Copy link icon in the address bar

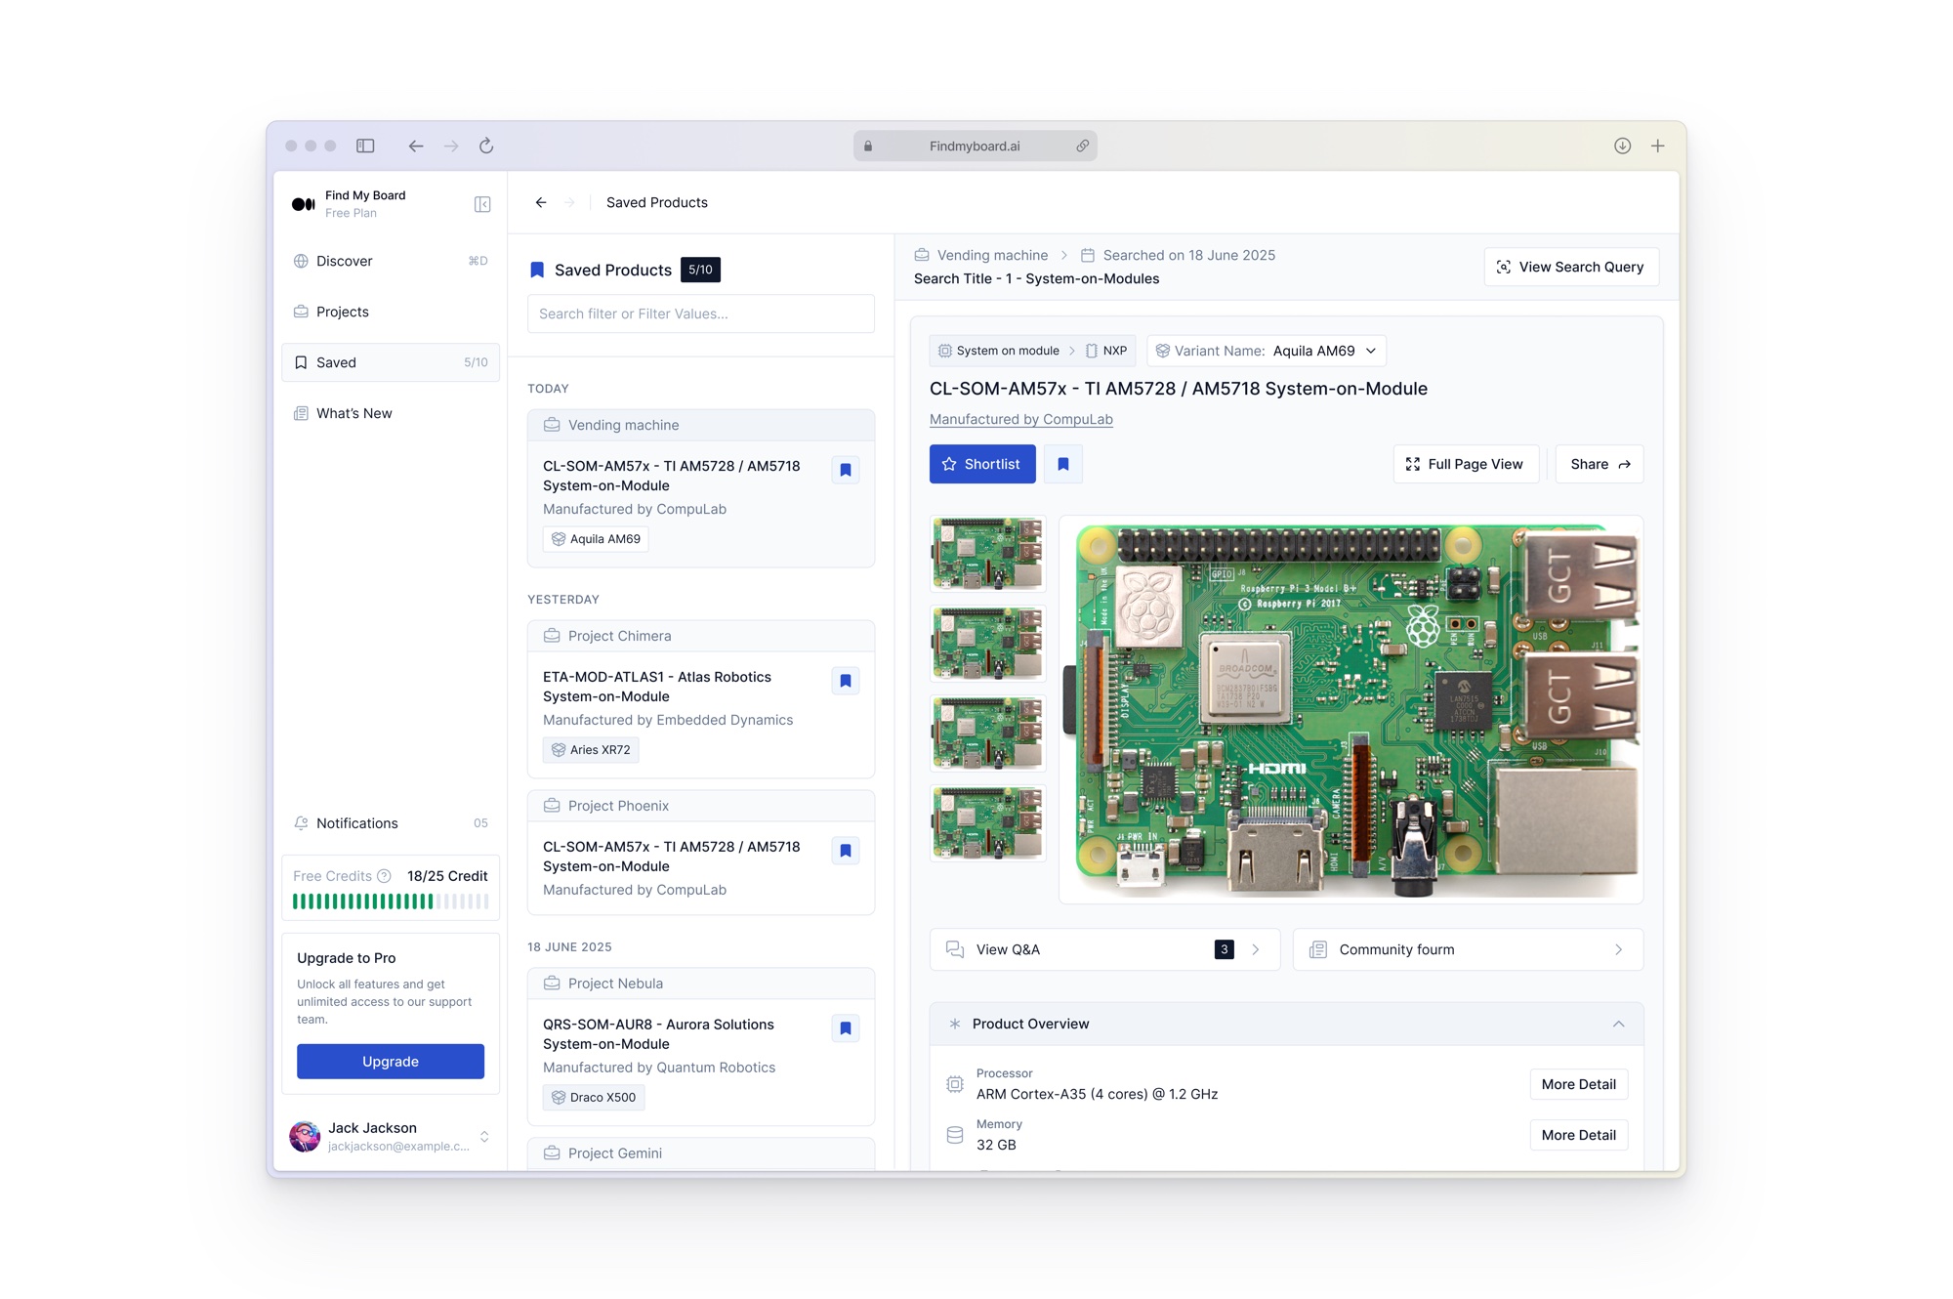click(x=1082, y=146)
